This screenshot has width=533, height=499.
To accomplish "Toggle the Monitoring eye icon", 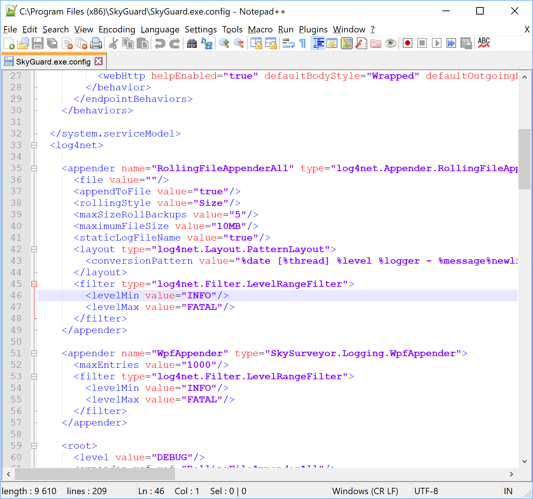I will (x=390, y=44).
